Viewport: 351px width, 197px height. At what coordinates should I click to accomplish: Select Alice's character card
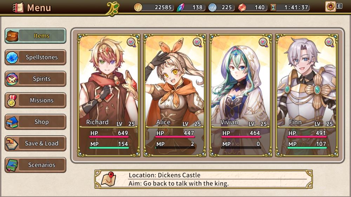click(x=174, y=95)
